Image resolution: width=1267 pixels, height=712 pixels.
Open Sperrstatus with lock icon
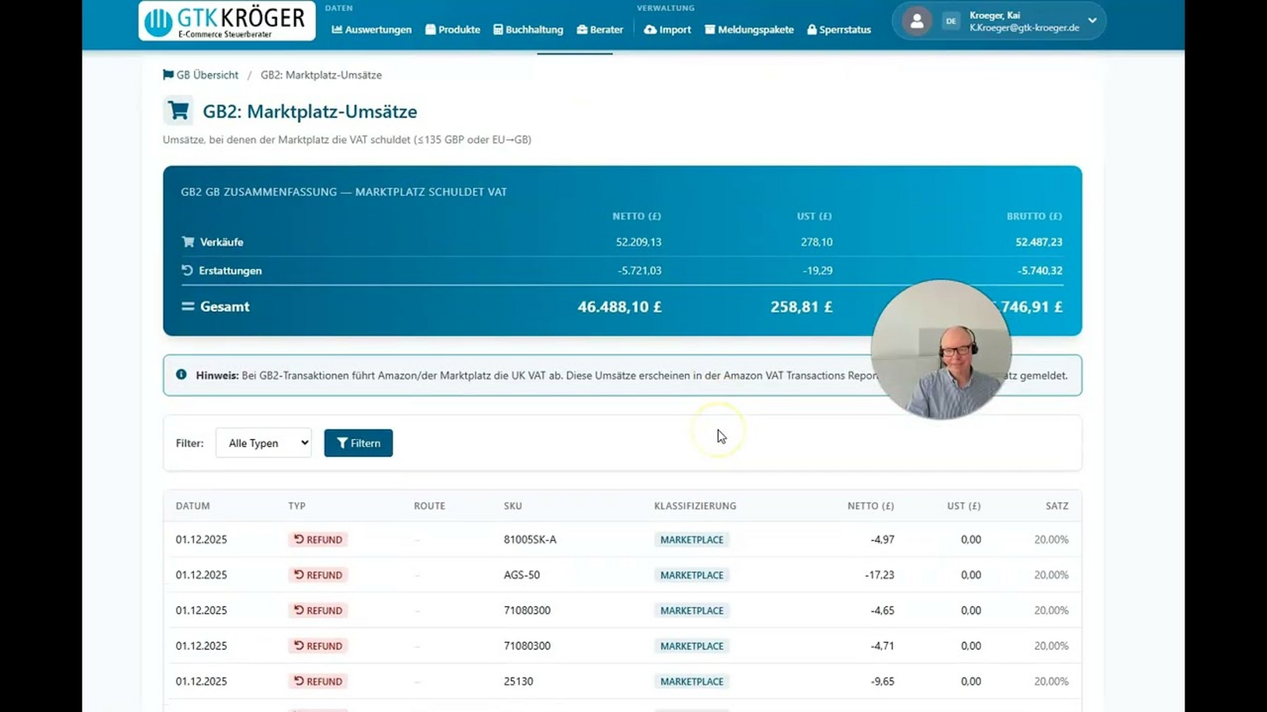(x=839, y=29)
